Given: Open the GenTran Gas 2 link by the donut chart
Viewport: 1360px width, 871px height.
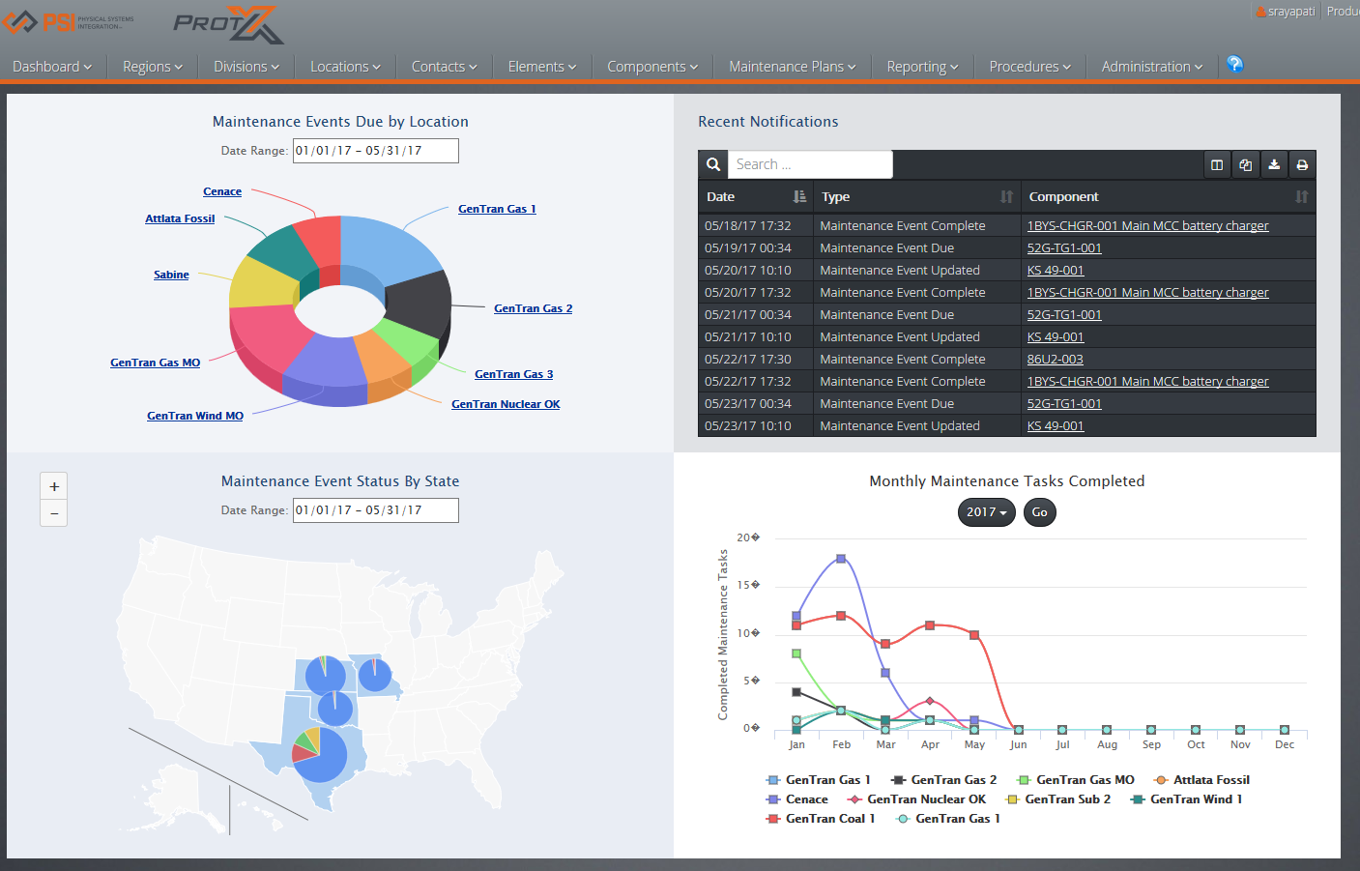Looking at the screenshot, I should click(533, 308).
